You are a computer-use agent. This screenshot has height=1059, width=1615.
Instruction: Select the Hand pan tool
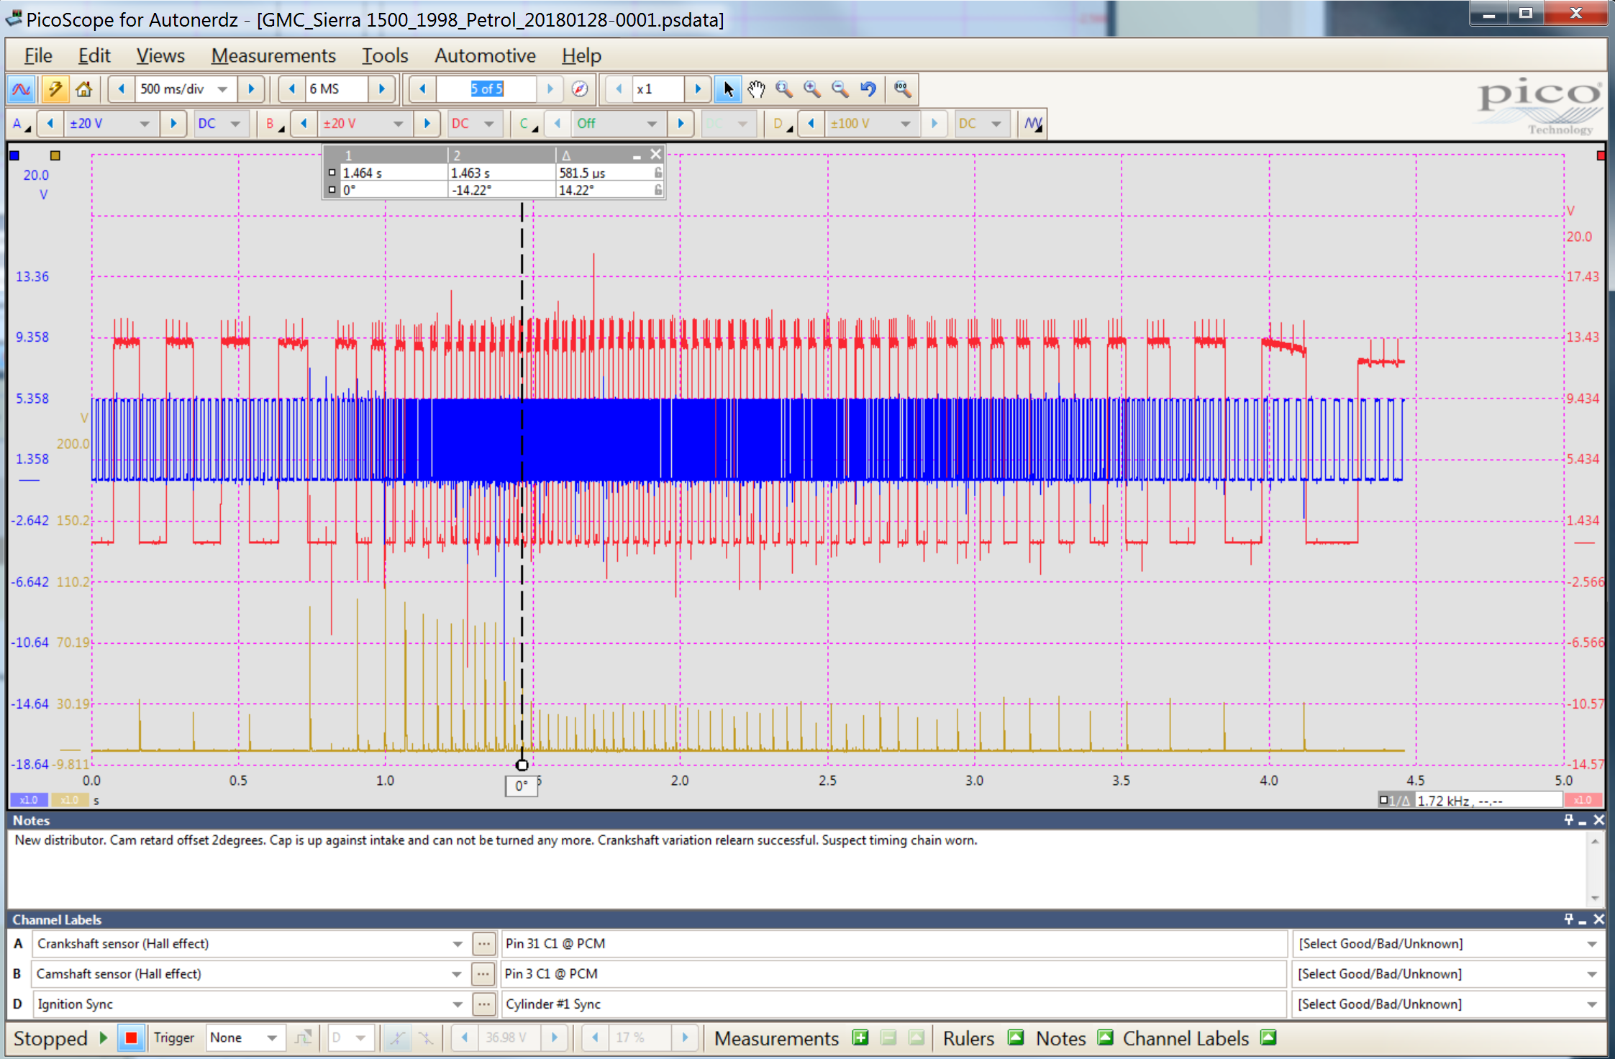coord(755,89)
